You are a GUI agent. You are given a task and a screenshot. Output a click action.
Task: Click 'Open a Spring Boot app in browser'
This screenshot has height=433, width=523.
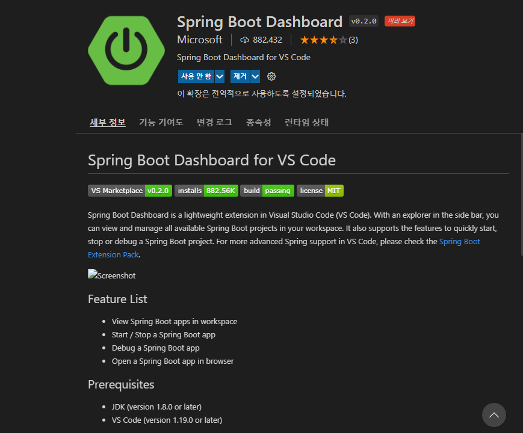(x=173, y=361)
